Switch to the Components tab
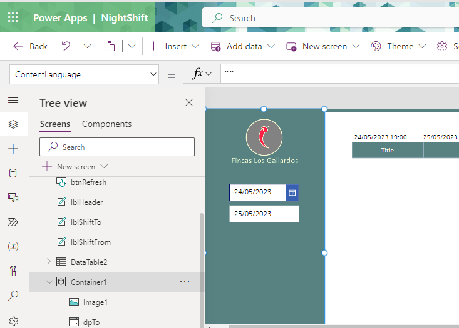Image resolution: width=459 pixels, height=328 pixels. [x=107, y=124]
